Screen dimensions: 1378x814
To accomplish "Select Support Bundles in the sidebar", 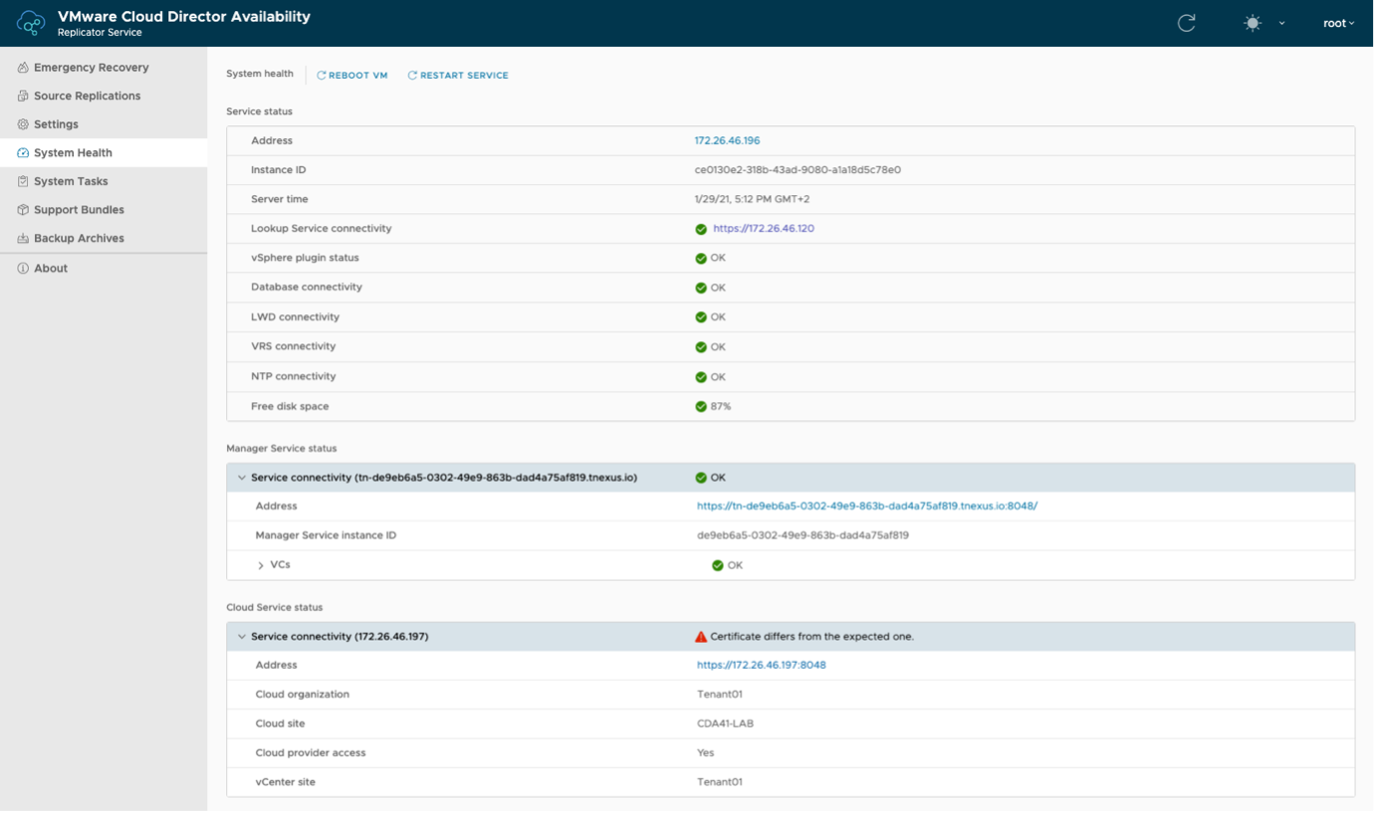I will click(79, 210).
